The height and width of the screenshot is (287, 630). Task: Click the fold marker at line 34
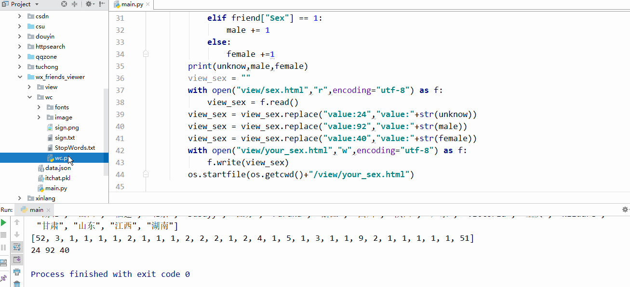pyautogui.click(x=146, y=54)
